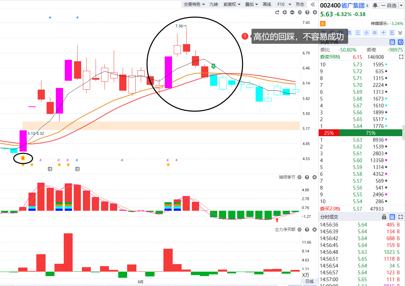Select the 三 tab
This screenshot has height=286, width=405.
tap(358, 33)
